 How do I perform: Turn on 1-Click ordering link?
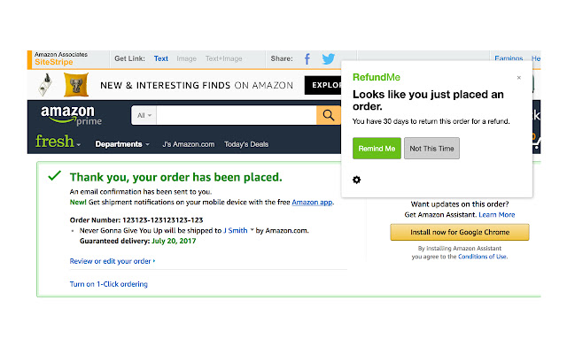(x=109, y=284)
